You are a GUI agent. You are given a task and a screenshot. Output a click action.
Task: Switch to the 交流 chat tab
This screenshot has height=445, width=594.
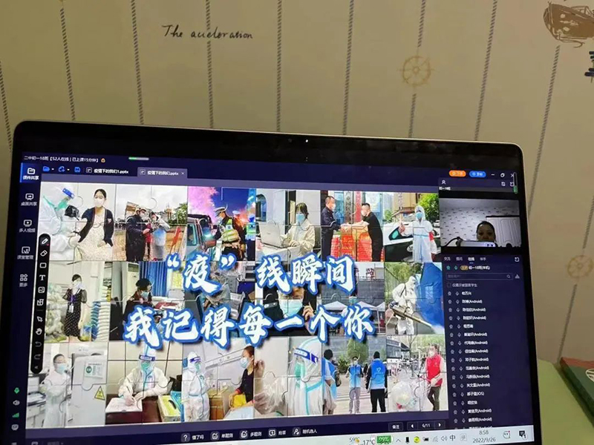[x=447, y=259]
